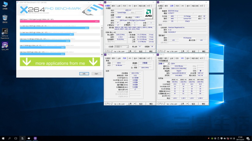Screen dimensions: 252x141
Task: Open the processor selection dropdown in CPU-Z
Action: coord(121,47)
